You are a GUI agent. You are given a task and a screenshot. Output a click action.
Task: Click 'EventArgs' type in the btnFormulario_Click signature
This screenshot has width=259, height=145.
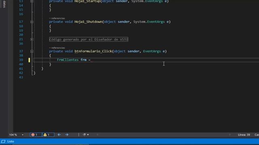click(x=152, y=51)
